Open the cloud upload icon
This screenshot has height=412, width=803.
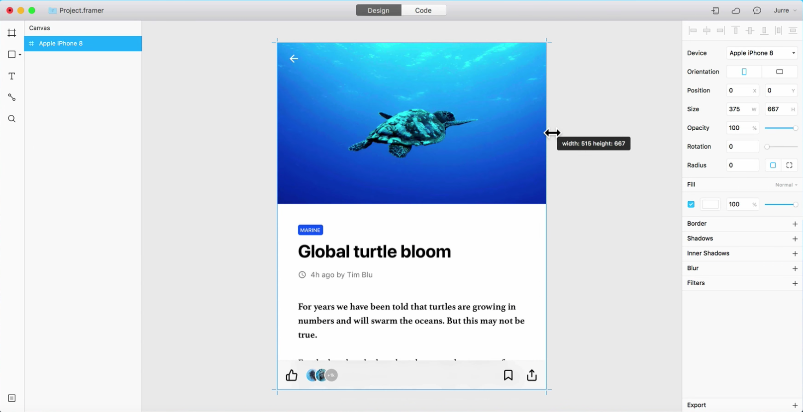[x=736, y=10]
